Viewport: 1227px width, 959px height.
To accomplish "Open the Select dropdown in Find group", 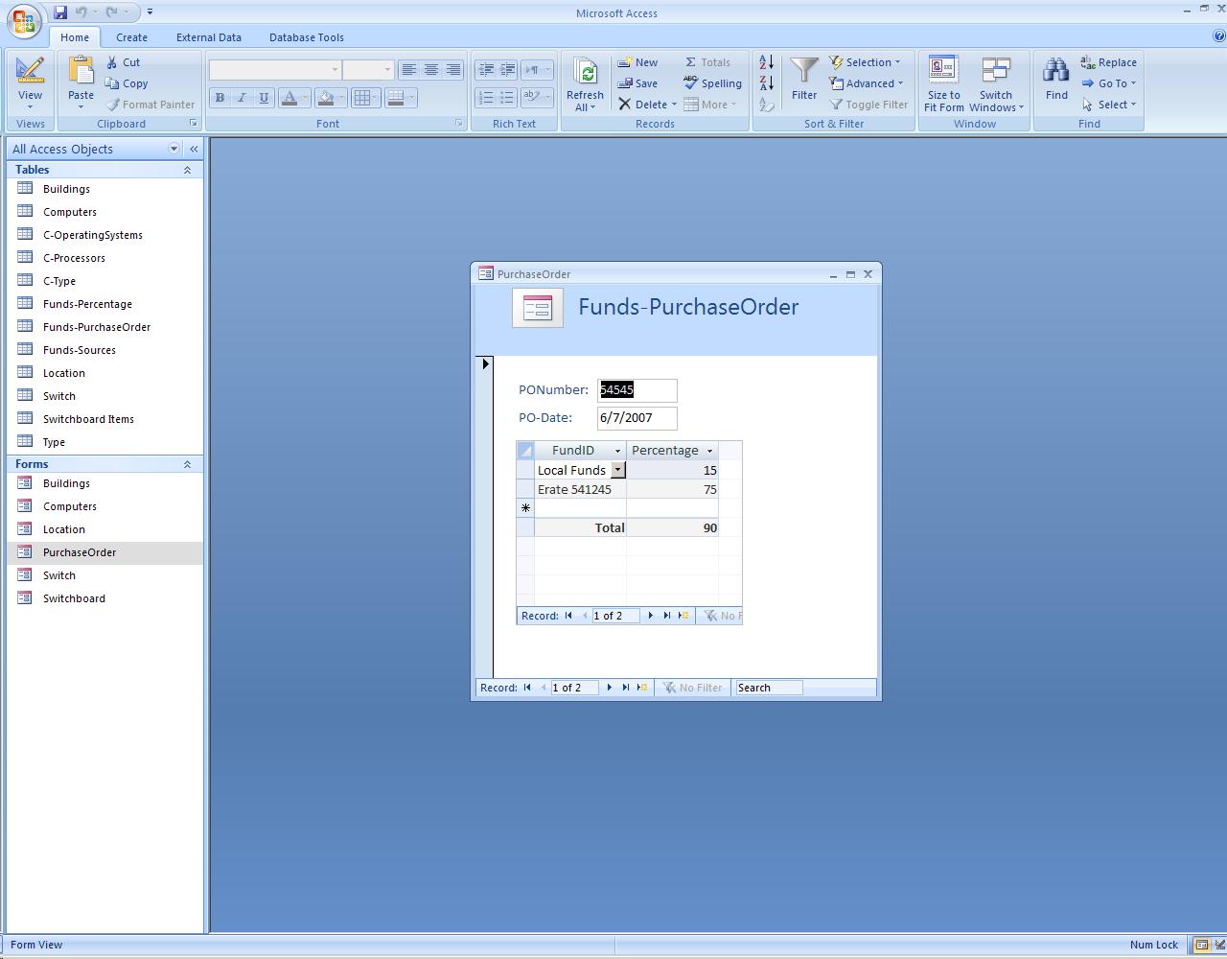I will 1108,105.
